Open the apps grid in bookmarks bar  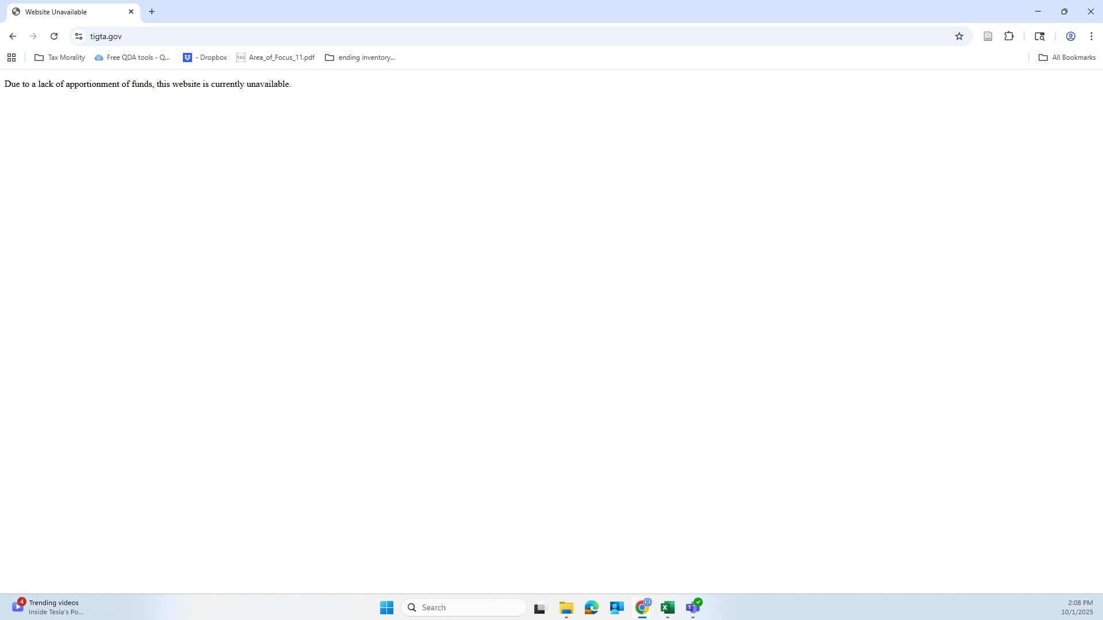12,58
